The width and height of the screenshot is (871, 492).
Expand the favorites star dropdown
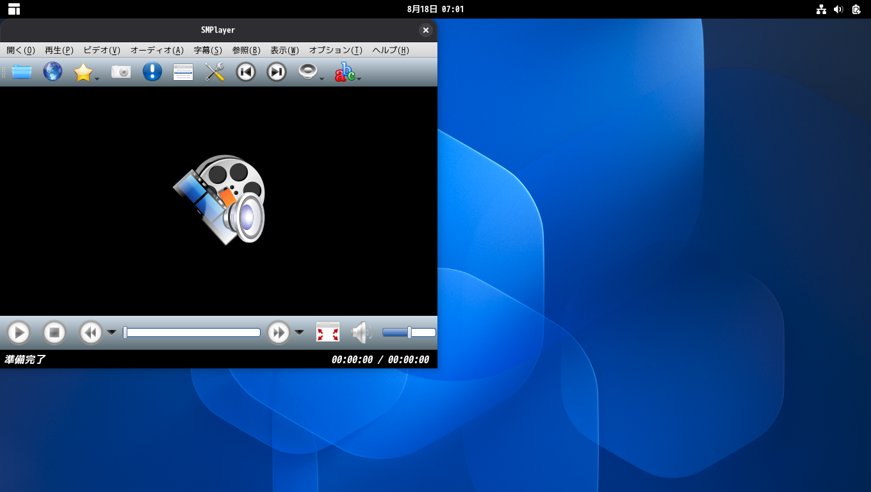97,79
